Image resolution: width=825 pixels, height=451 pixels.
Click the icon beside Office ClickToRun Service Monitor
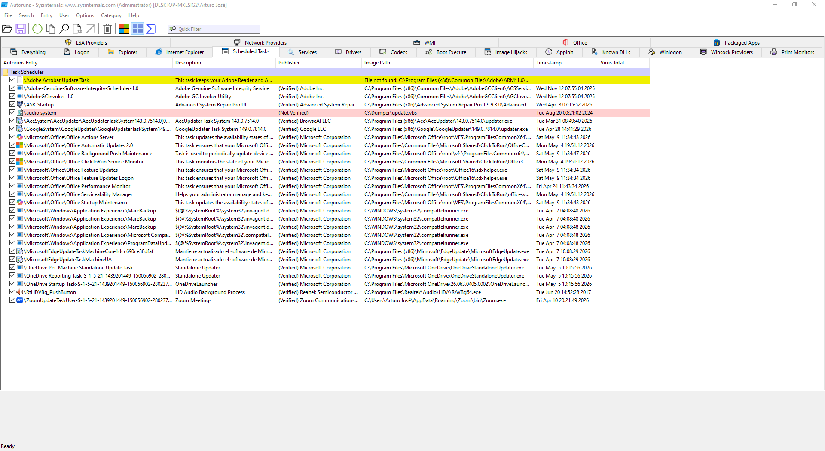tap(20, 162)
